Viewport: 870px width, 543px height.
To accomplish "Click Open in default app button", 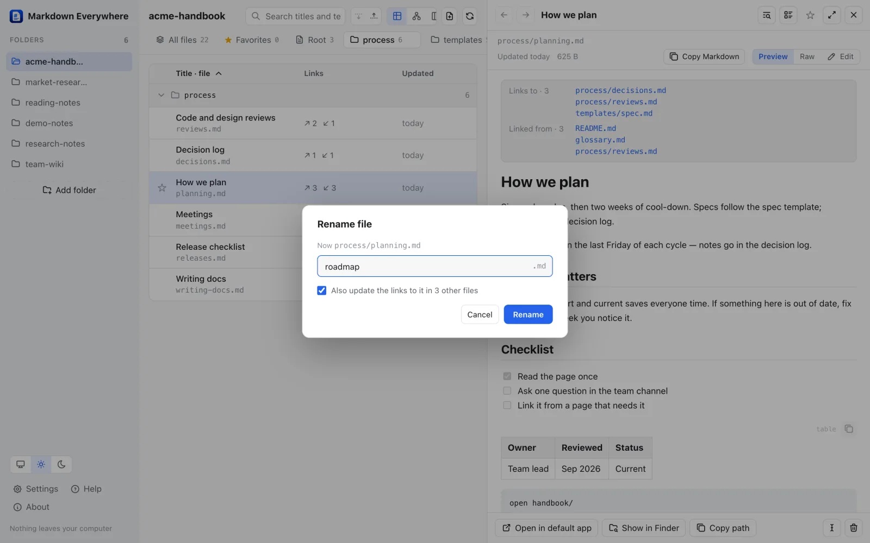I will [546, 528].
